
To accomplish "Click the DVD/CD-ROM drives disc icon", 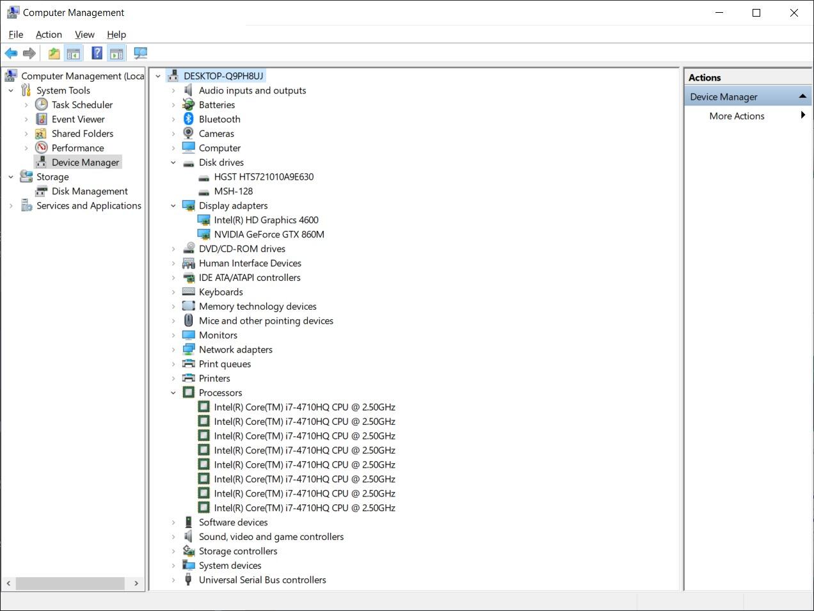I will 188,248.
